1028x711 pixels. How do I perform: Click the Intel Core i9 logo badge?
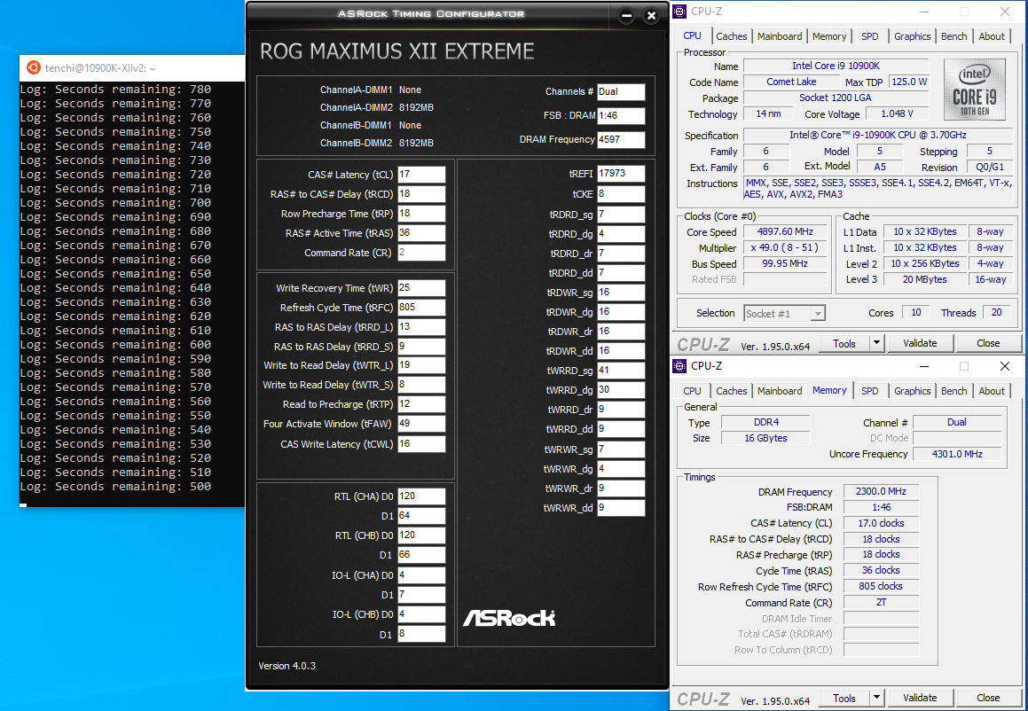[974, 90]
